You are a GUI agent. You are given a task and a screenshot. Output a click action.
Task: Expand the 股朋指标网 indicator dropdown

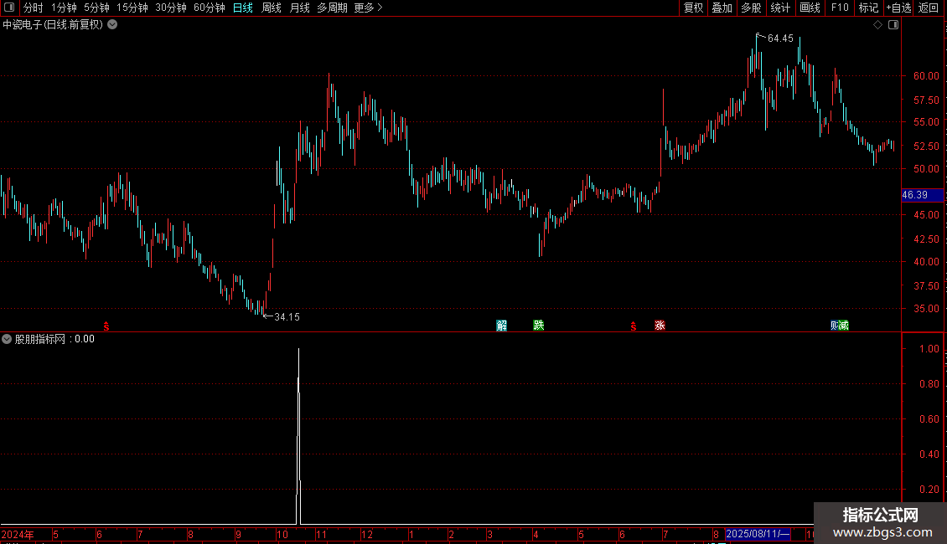point(7,339)
